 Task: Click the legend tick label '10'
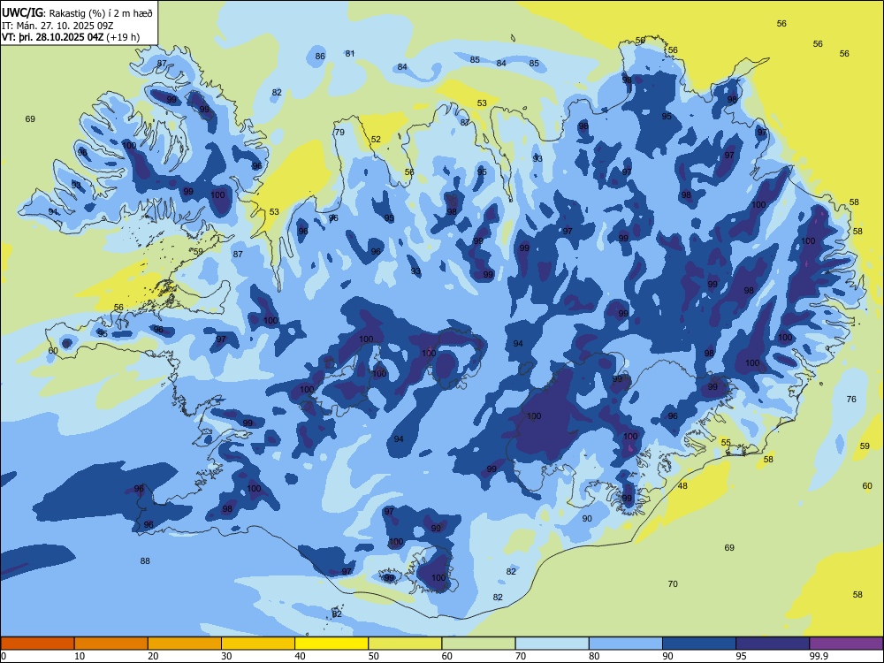pyautogui.click(x=80, y=656)
